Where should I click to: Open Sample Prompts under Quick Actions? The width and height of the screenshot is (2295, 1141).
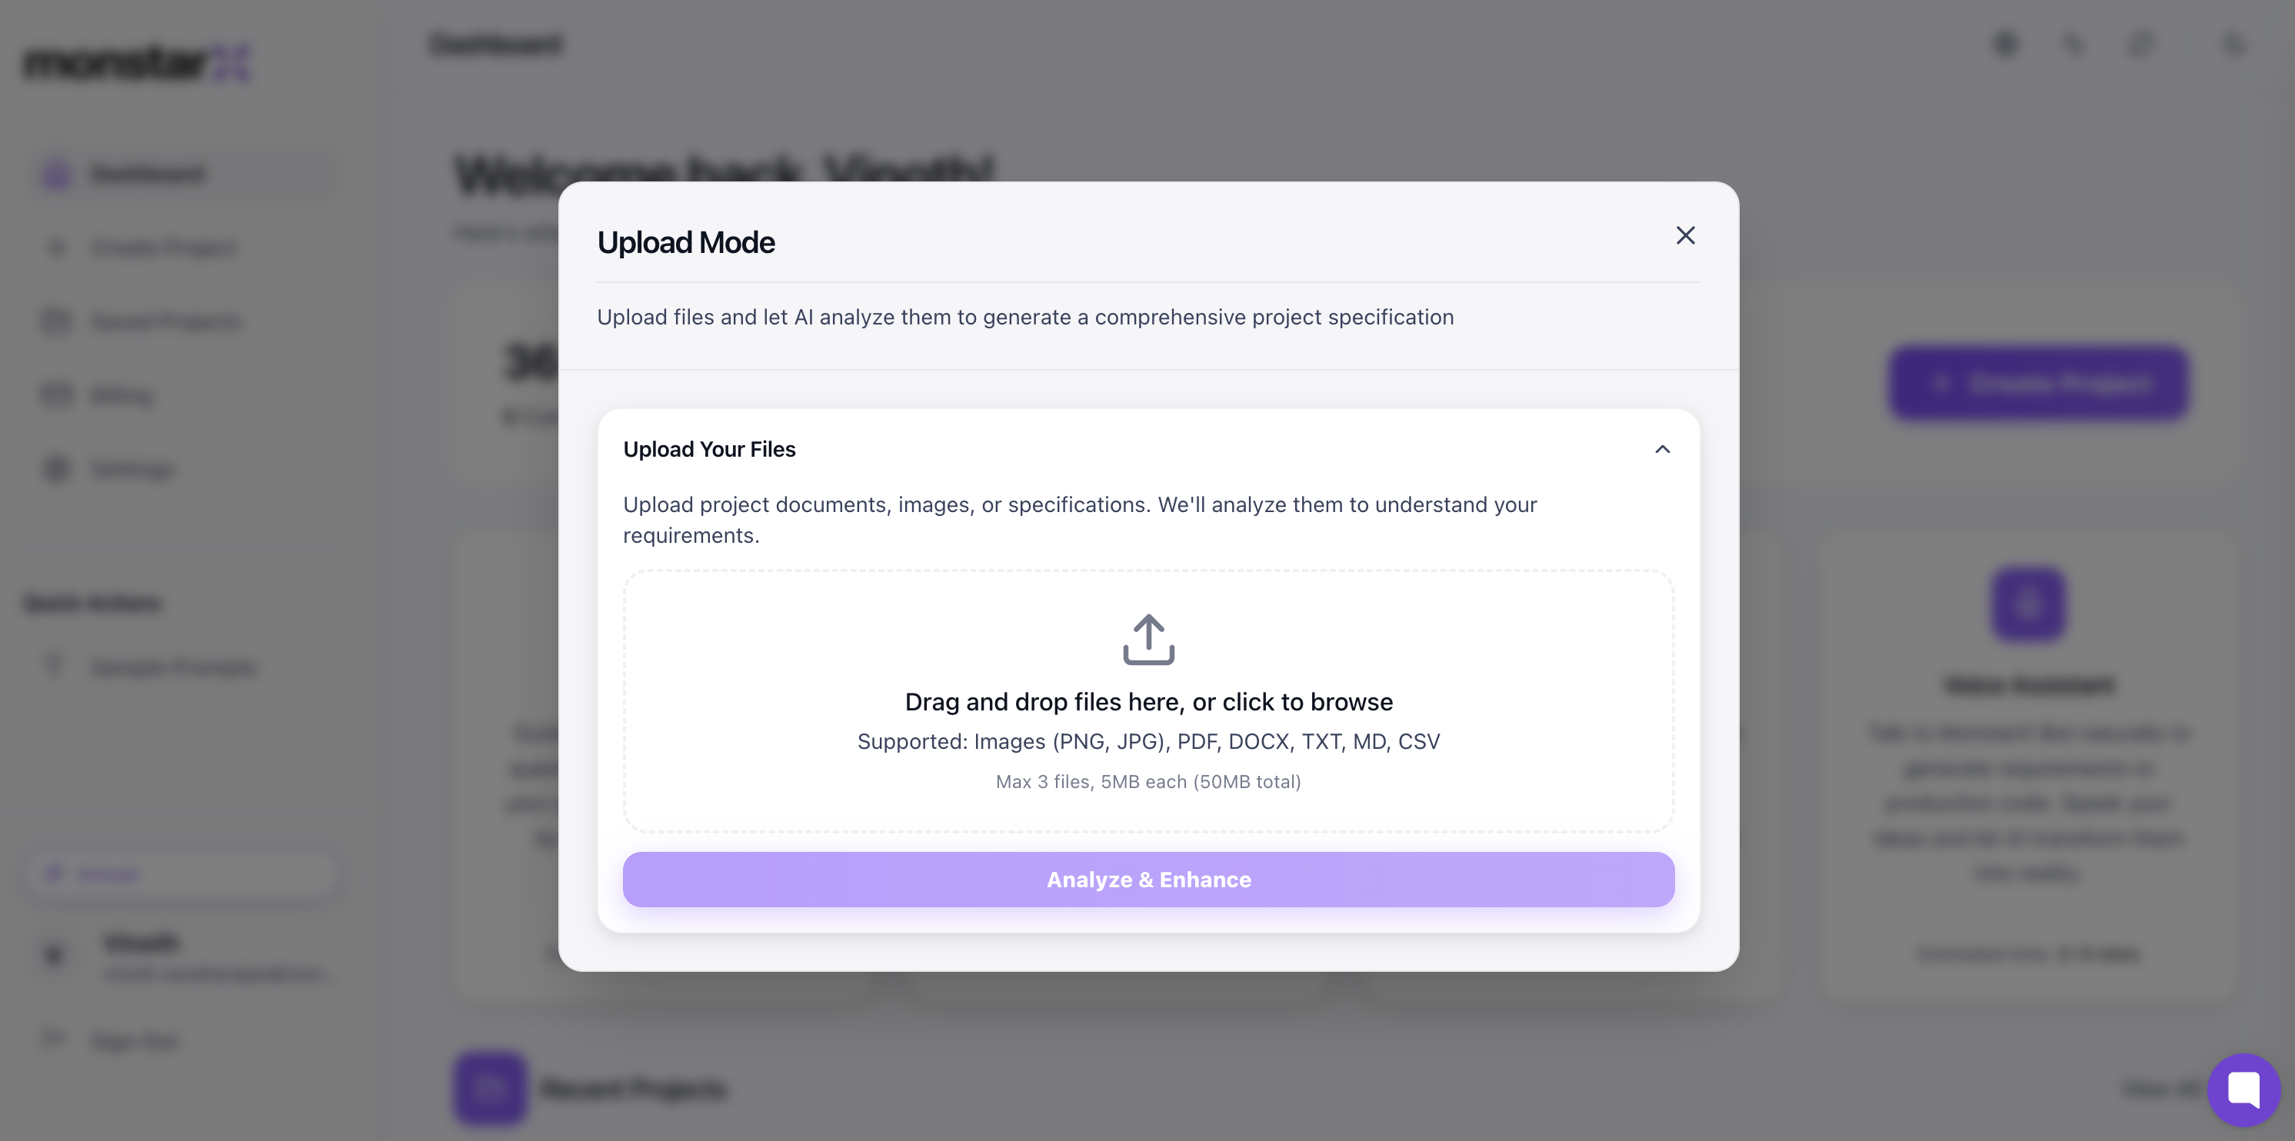pyautogui.click(x=175, y=667)
